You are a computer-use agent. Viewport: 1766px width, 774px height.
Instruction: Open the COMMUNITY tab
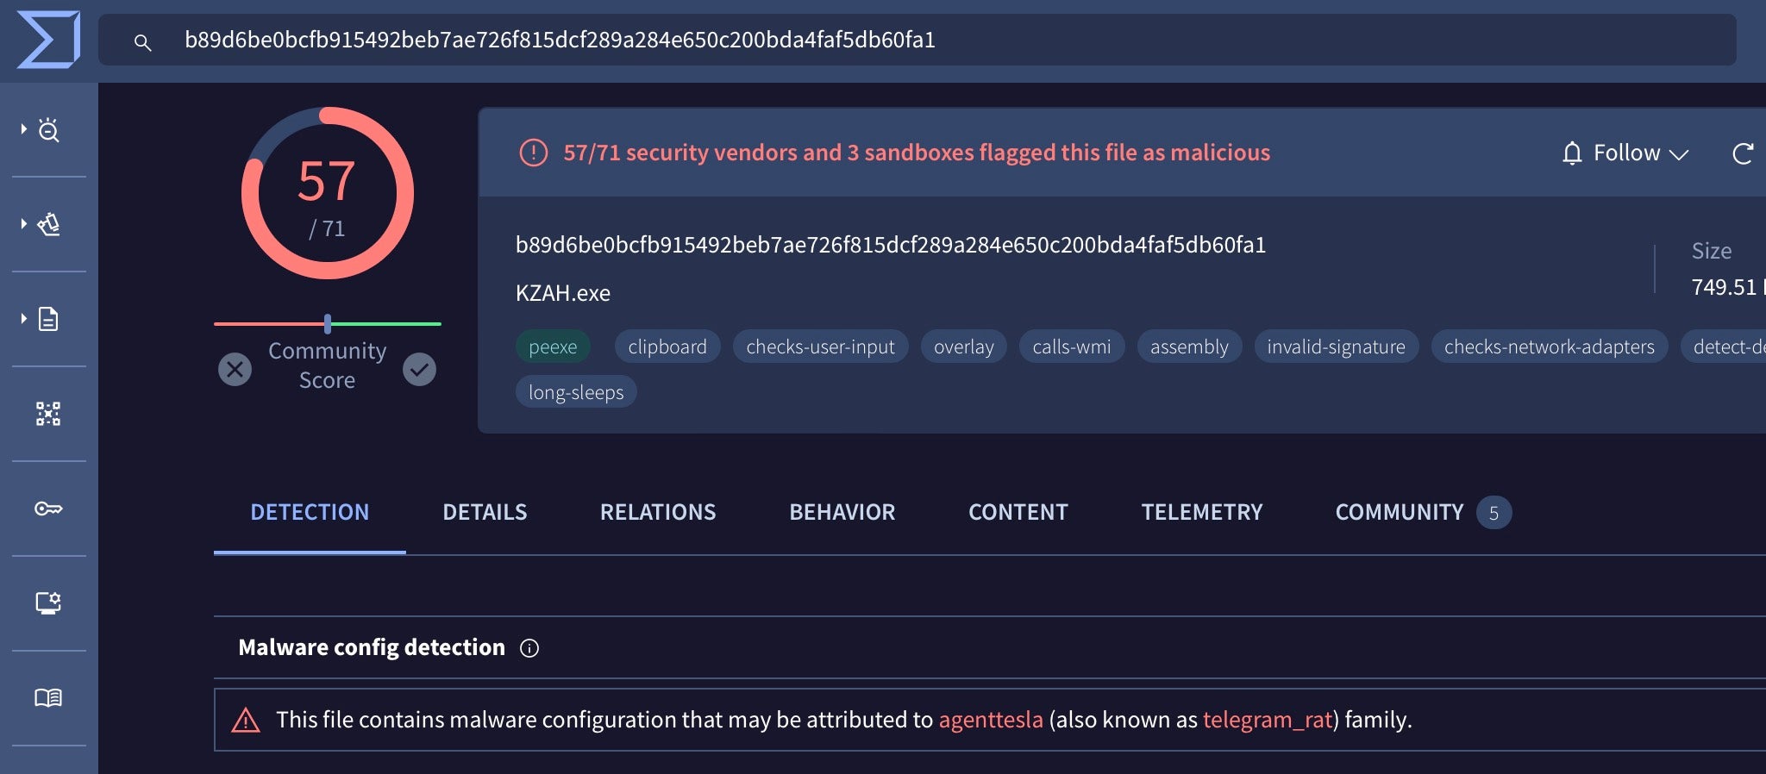point(1399,512)
